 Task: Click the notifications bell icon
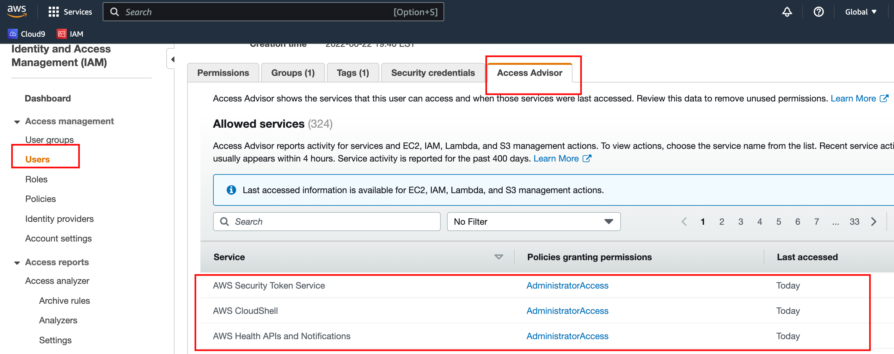pos(787,12)
